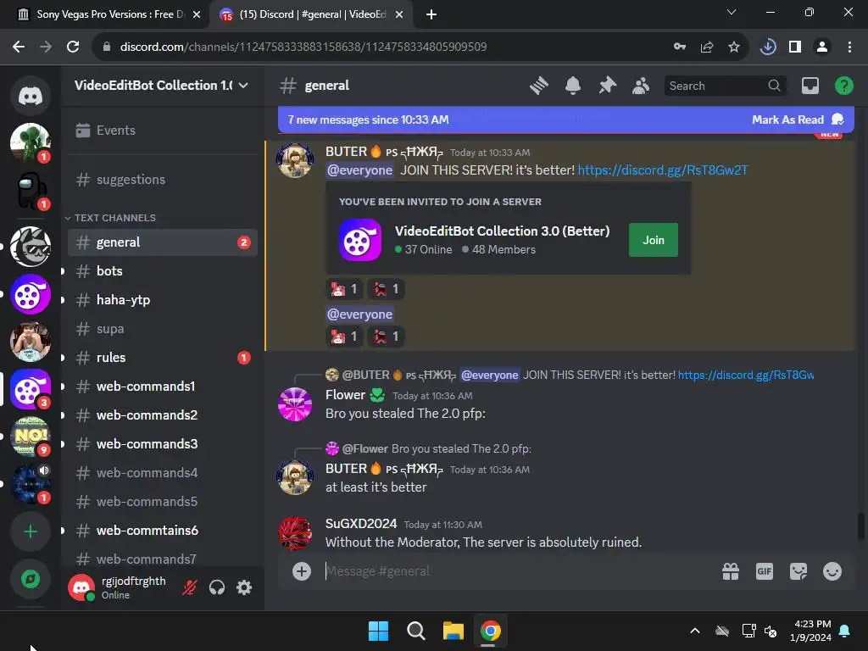Open the web-commands4 channel

pos(162,473)
